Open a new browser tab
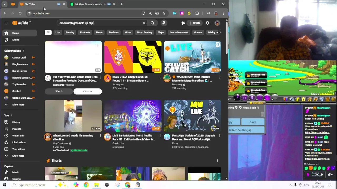337x189 pixels. tap(121, 4)
